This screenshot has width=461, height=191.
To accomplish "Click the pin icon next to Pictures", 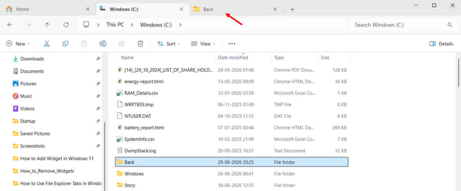I will tap(98, 84).
